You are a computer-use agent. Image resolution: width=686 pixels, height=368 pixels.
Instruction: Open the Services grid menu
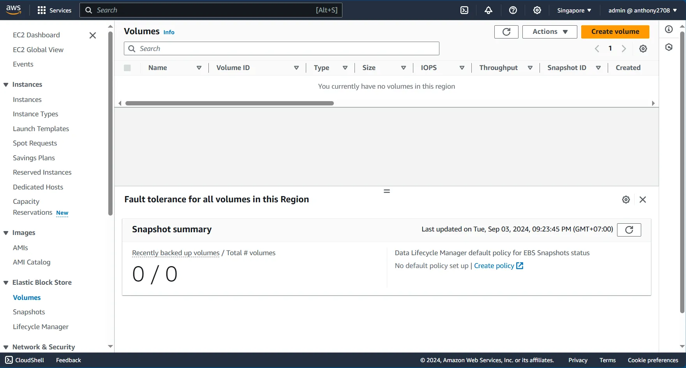point(54,10)
